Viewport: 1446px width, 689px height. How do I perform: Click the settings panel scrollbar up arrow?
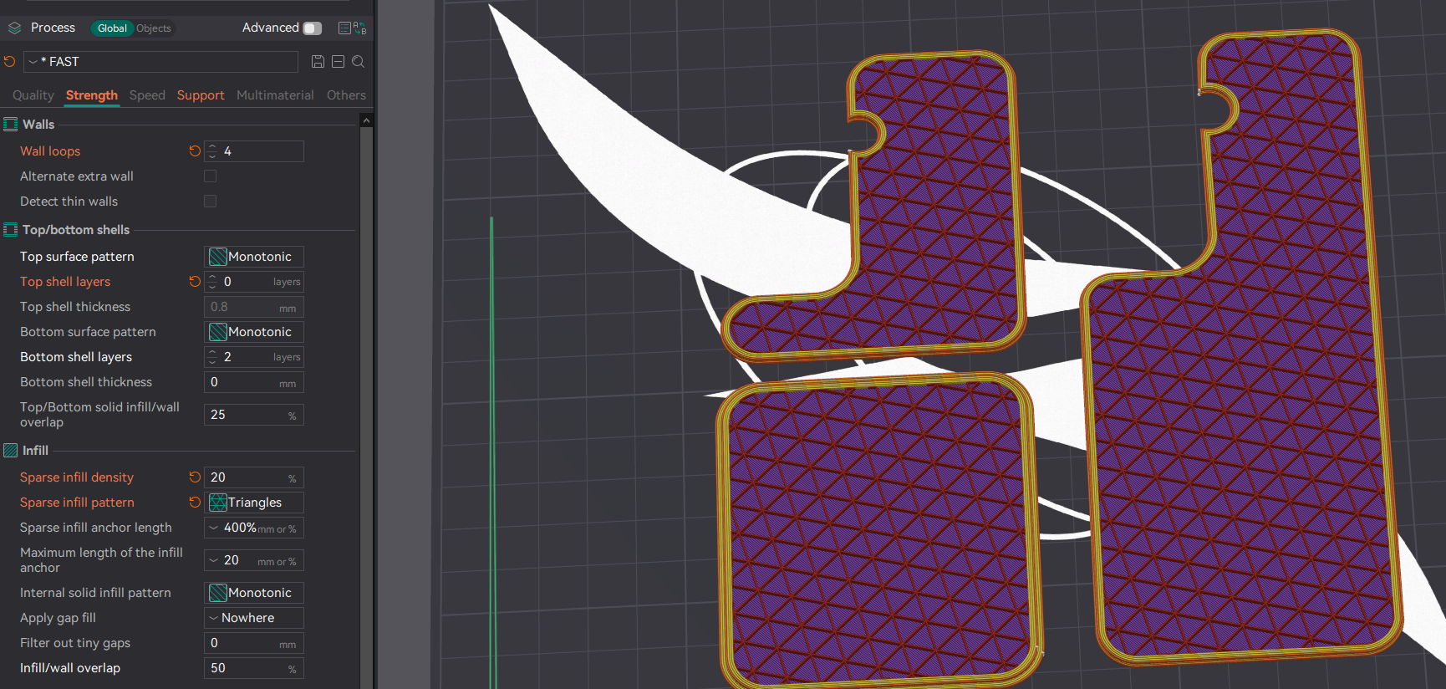pos(366,121)
